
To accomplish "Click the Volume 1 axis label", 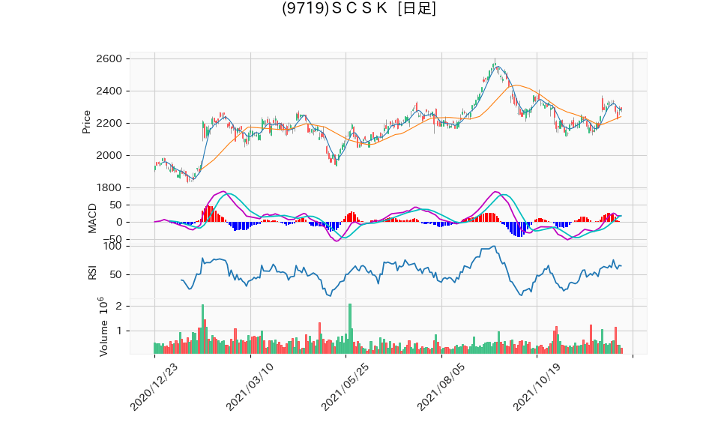I will (x=119, y=331).
